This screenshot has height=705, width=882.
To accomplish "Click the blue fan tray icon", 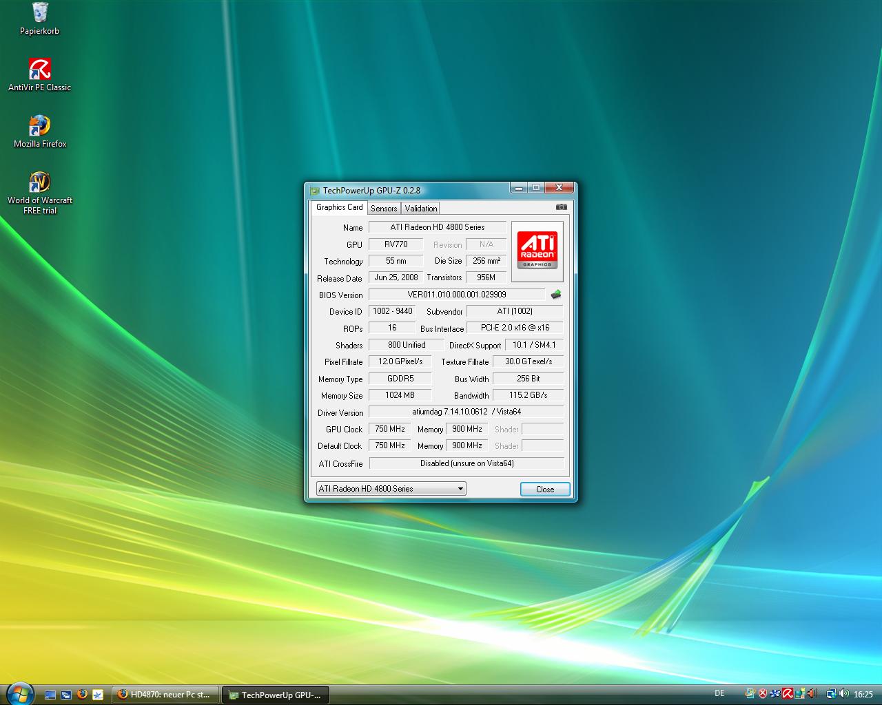I will [x=775, y=693].
